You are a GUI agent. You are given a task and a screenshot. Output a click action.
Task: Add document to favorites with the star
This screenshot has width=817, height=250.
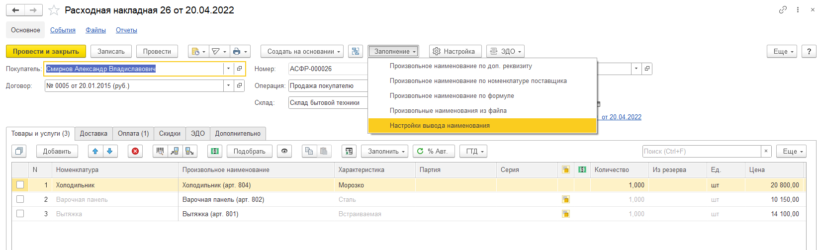pyautogui.click(x=54, y=10)
